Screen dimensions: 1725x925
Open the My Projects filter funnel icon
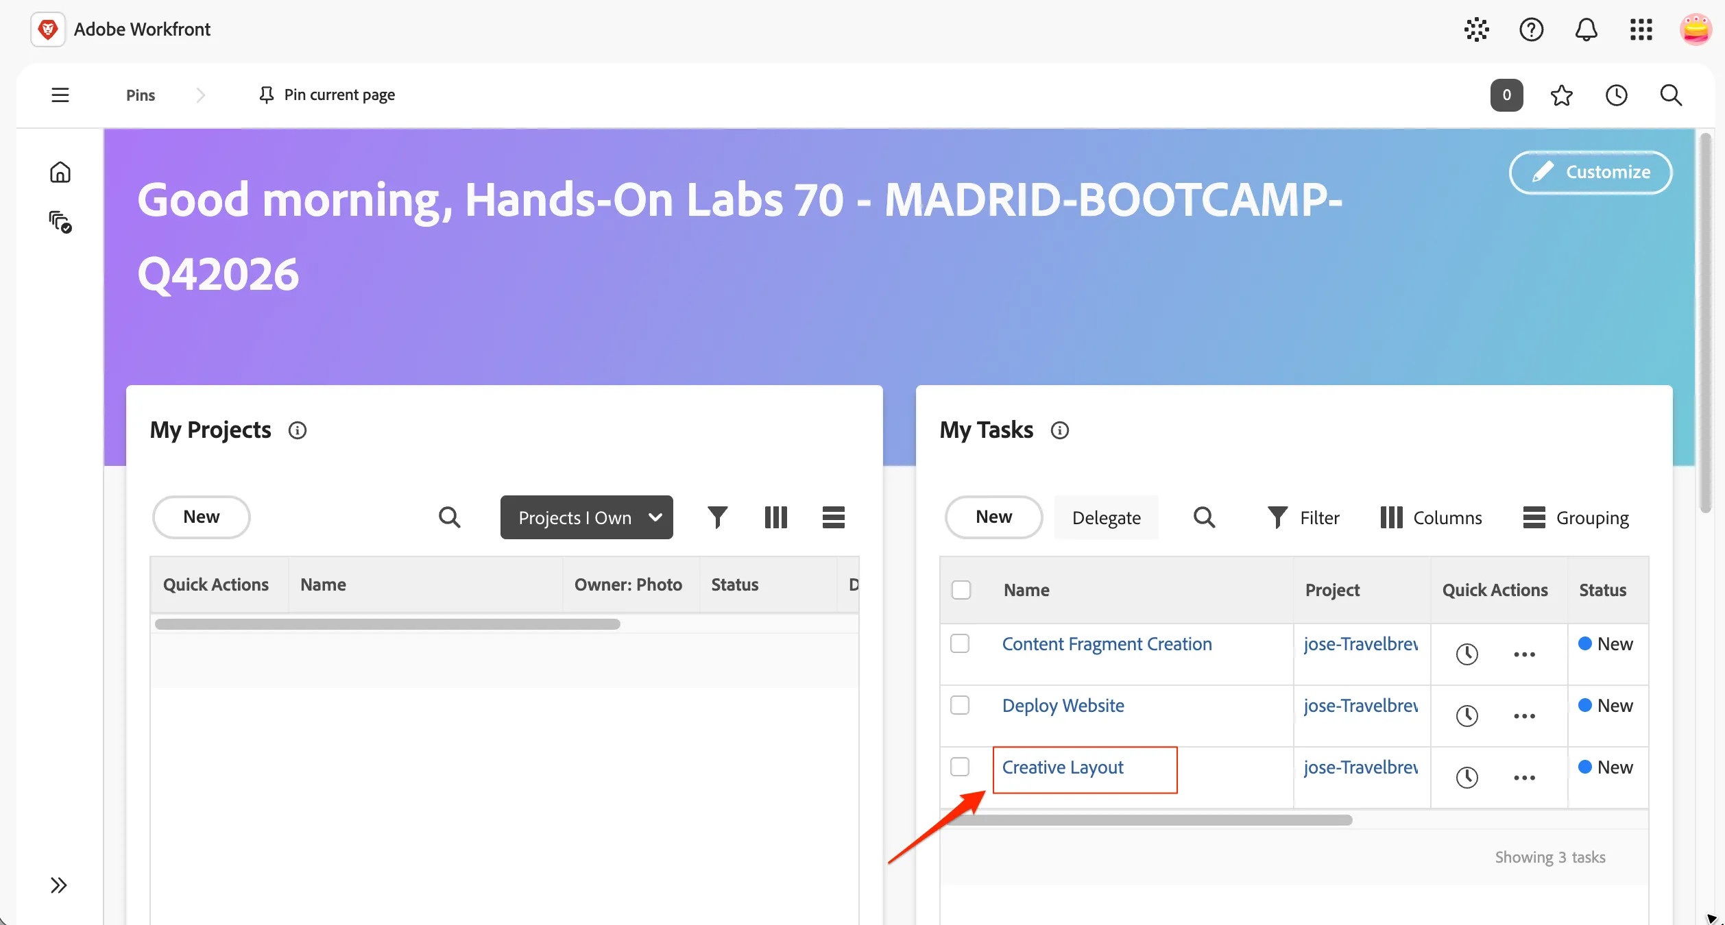[717, 517]
